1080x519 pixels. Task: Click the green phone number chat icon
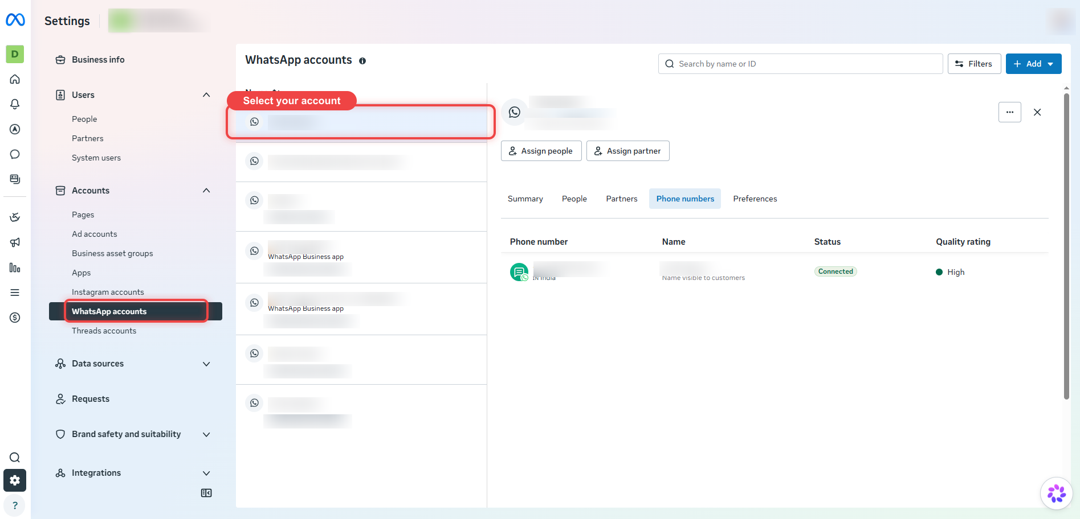(519, 272)
